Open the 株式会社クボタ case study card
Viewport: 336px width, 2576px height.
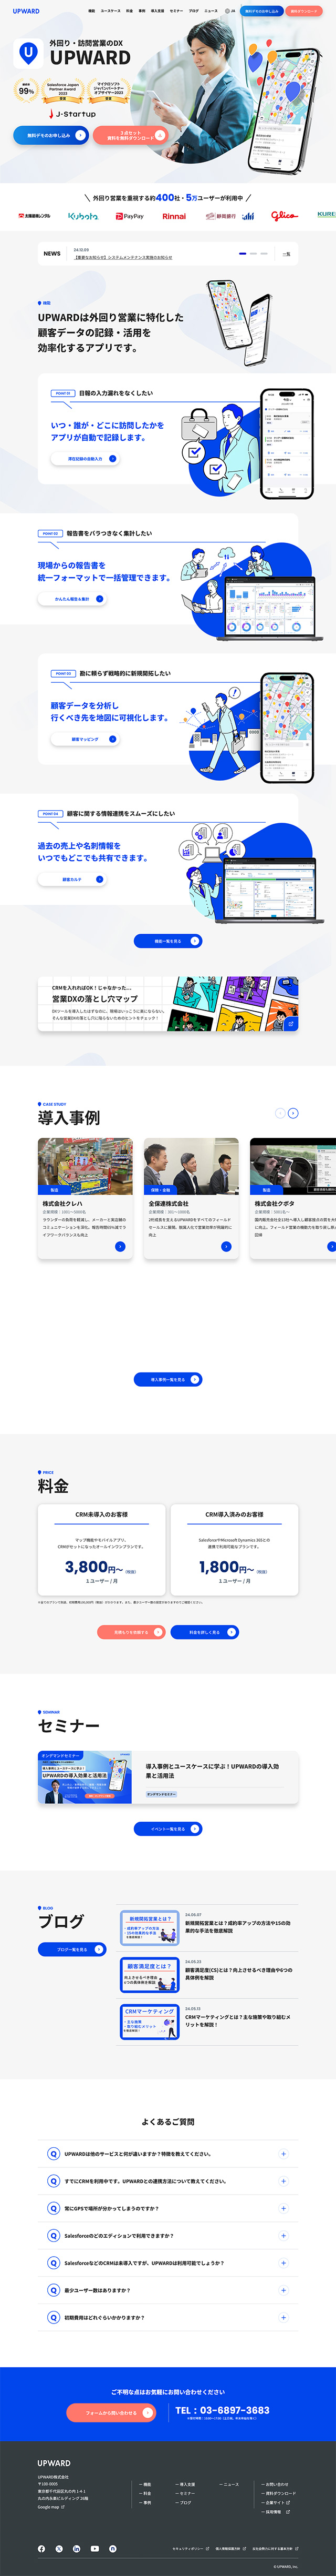293,1198
